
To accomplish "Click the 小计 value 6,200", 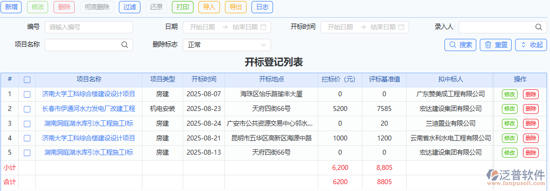I will click(340, 167).
